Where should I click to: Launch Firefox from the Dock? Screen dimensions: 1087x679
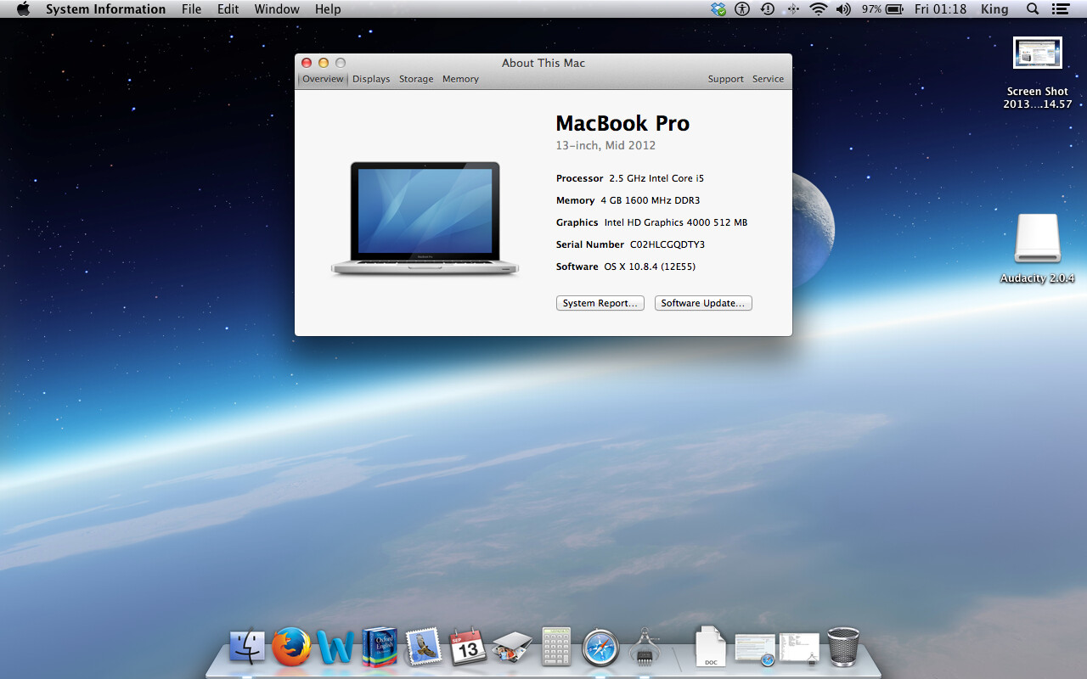pyautogui.click(x=291, y=648)
